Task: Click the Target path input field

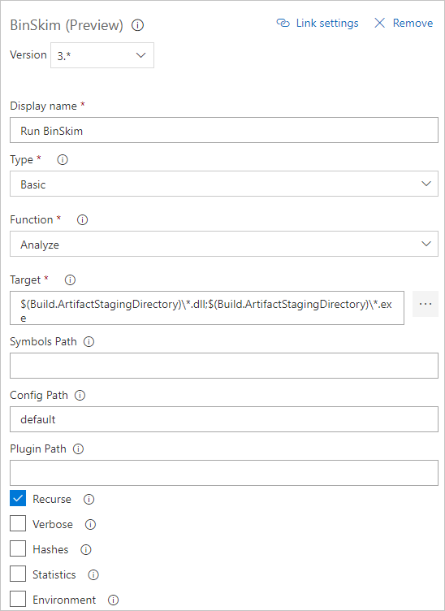Action: [x=207, y=308]
